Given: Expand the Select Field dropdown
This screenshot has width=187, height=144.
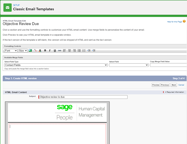Looking at the screenshot, I should pos(129,65).
